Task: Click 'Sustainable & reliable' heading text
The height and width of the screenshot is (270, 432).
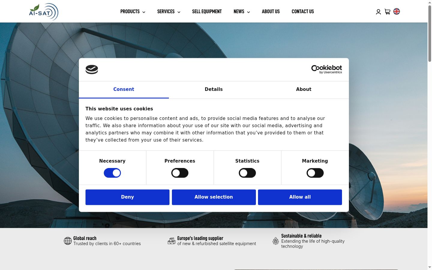Action: click(301, 236)
